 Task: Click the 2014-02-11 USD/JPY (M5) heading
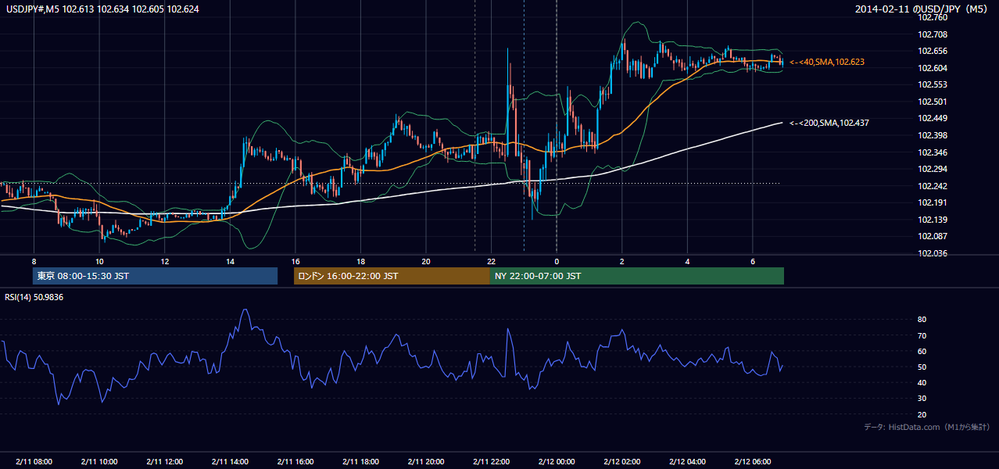pyautogui.click(x=922, y=9)
